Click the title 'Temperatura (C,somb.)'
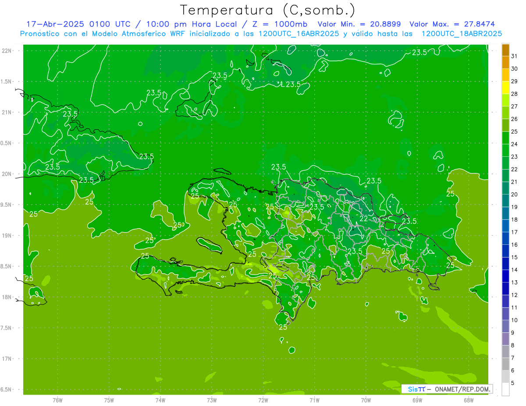The width and height of the screenshot is (526, 406). (x=268, y=10)
